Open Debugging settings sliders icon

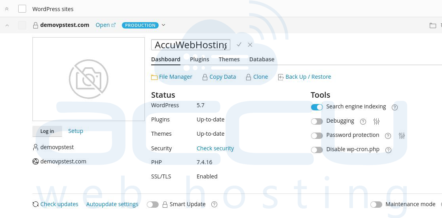[376, 121]
